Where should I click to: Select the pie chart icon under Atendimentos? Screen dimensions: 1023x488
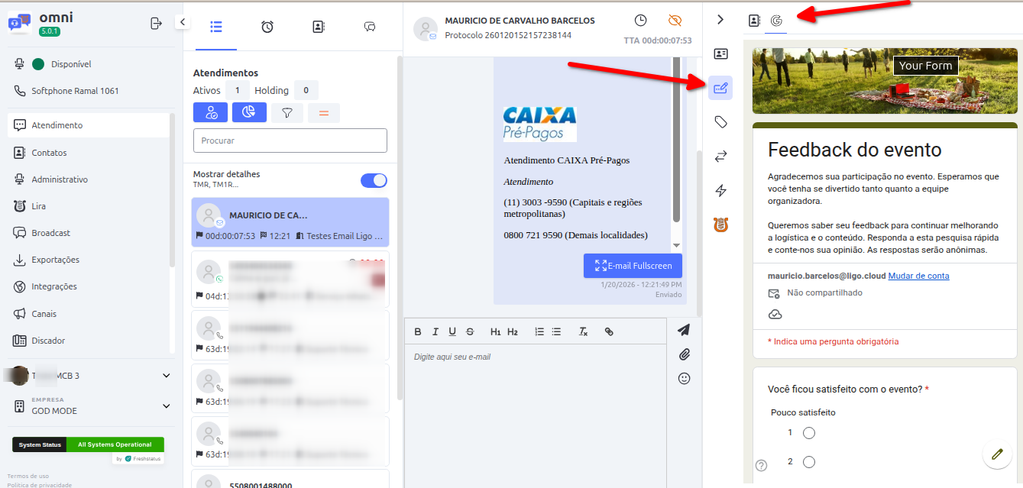point(249,112)
